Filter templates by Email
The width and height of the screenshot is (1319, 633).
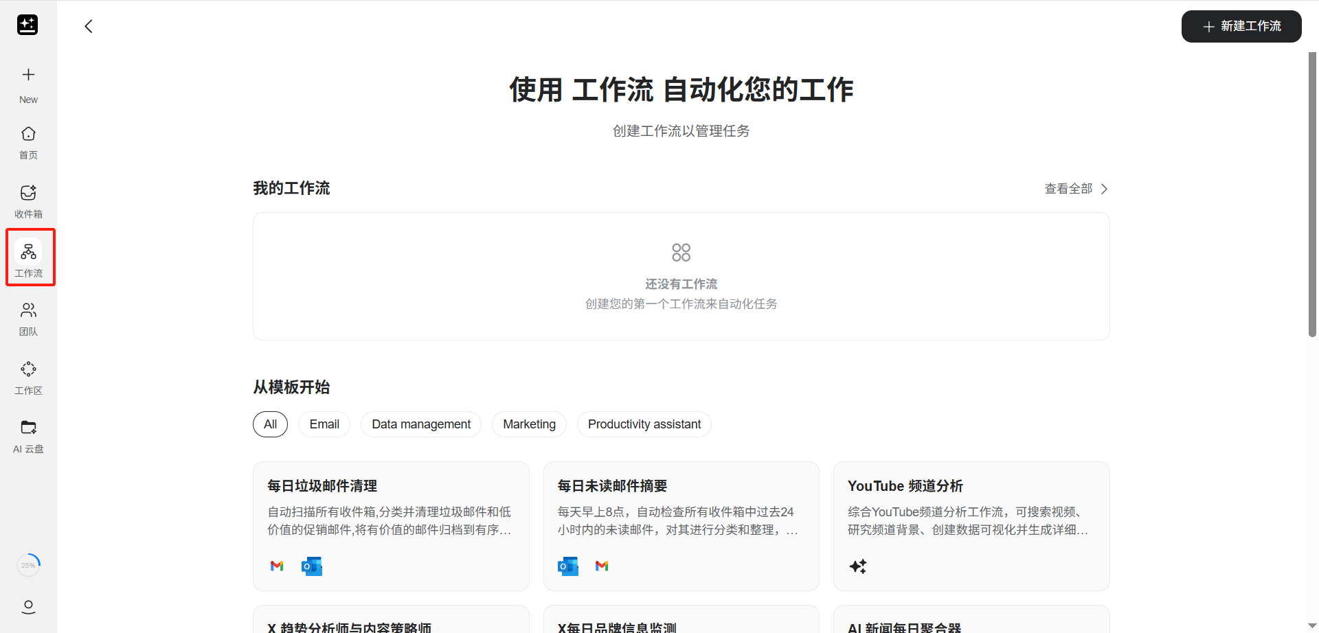(324, 424)
